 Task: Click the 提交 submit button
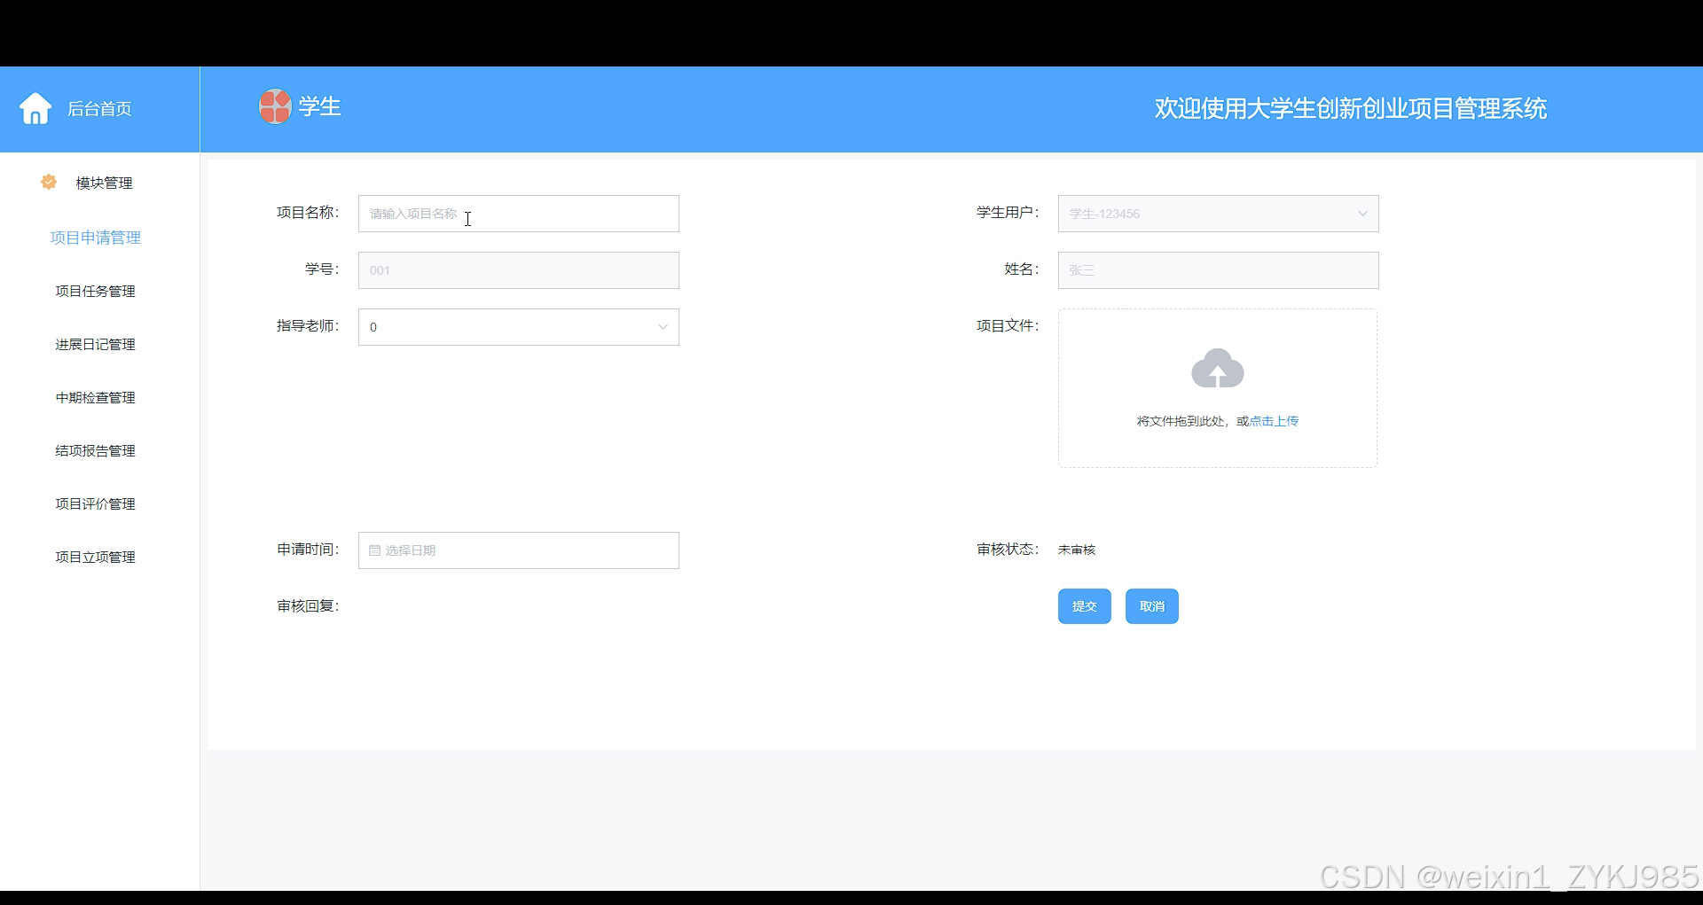click(1085, 606)
